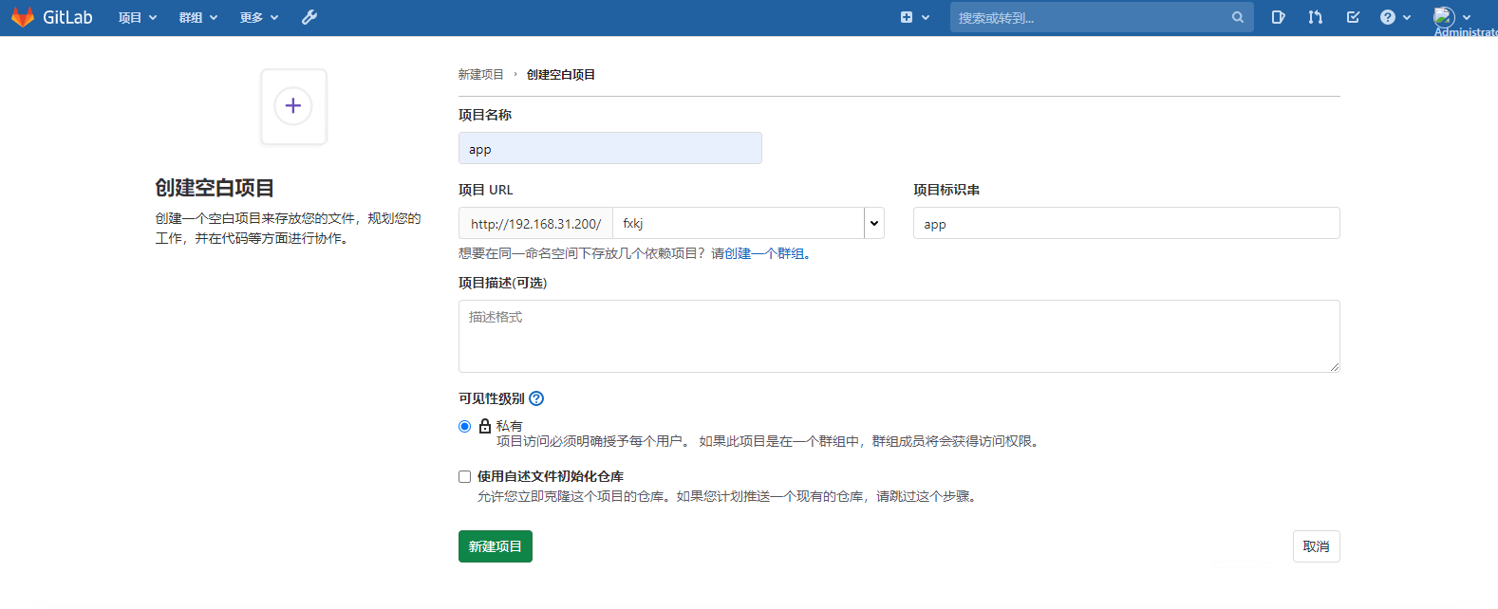The height and width of the screenshot is (609, 1498).
Task: Select the 私有 visibility radio button
Action: click(465, 426)
